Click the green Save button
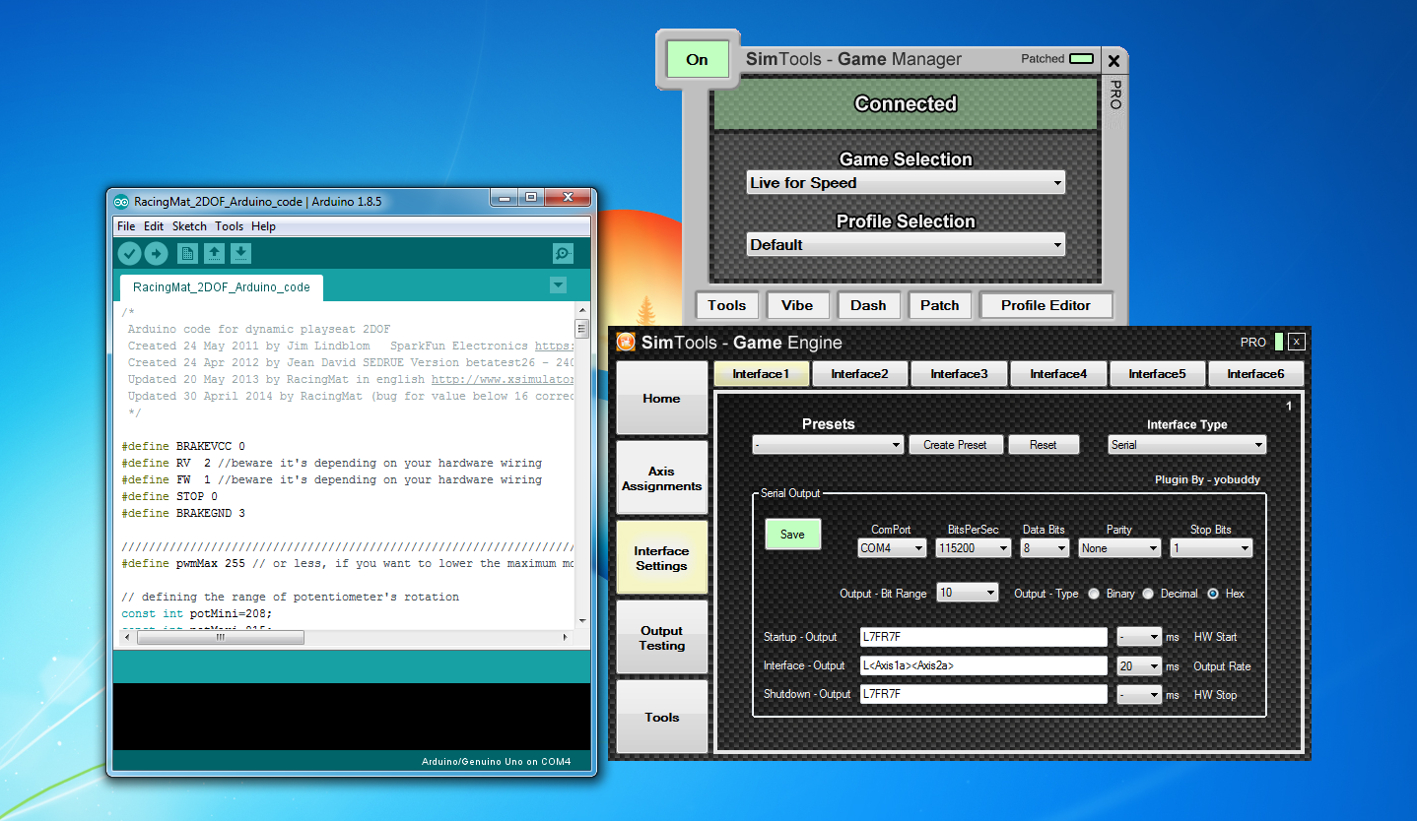The height and width of the screenshot is (821, 1417). 792,535
